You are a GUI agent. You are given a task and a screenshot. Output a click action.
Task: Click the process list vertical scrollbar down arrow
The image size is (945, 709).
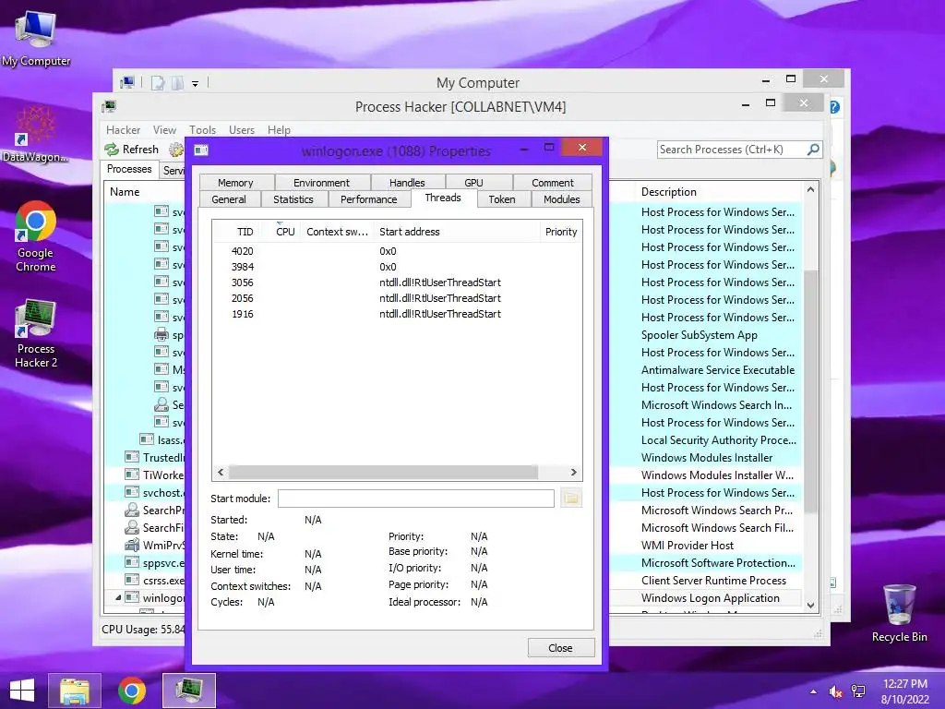pyautogui.click(x=810, y=605)
